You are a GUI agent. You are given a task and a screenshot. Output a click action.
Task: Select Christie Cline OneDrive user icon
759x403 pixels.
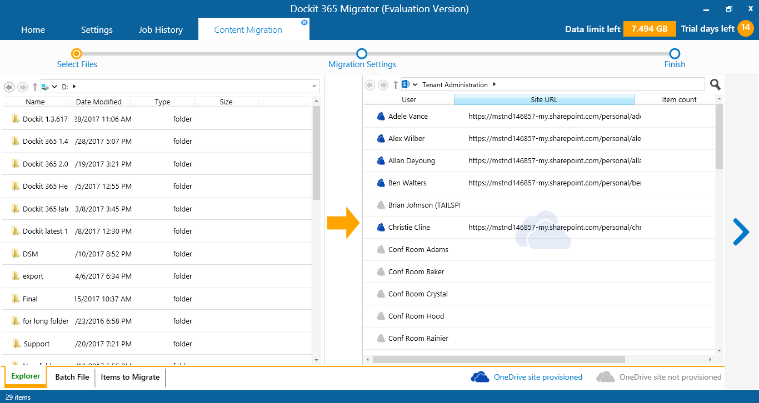(381, 227)
